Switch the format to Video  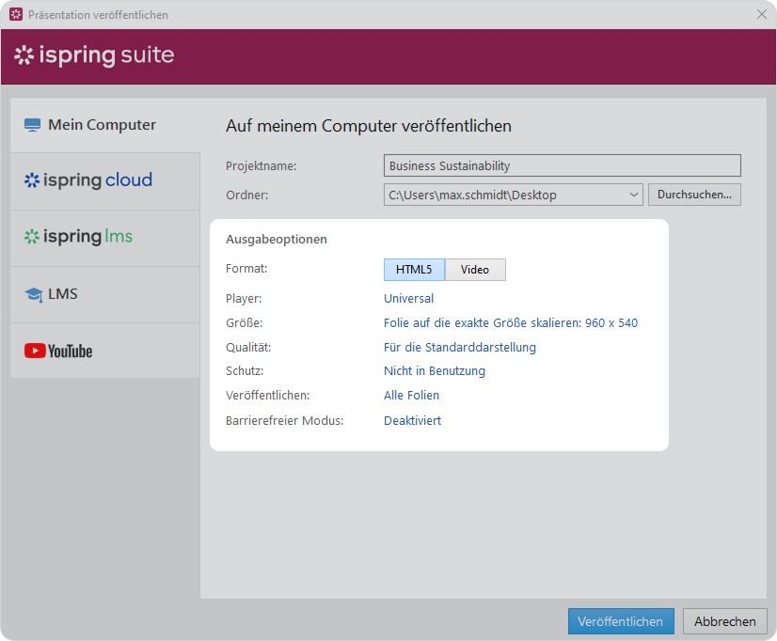point(475,270)
